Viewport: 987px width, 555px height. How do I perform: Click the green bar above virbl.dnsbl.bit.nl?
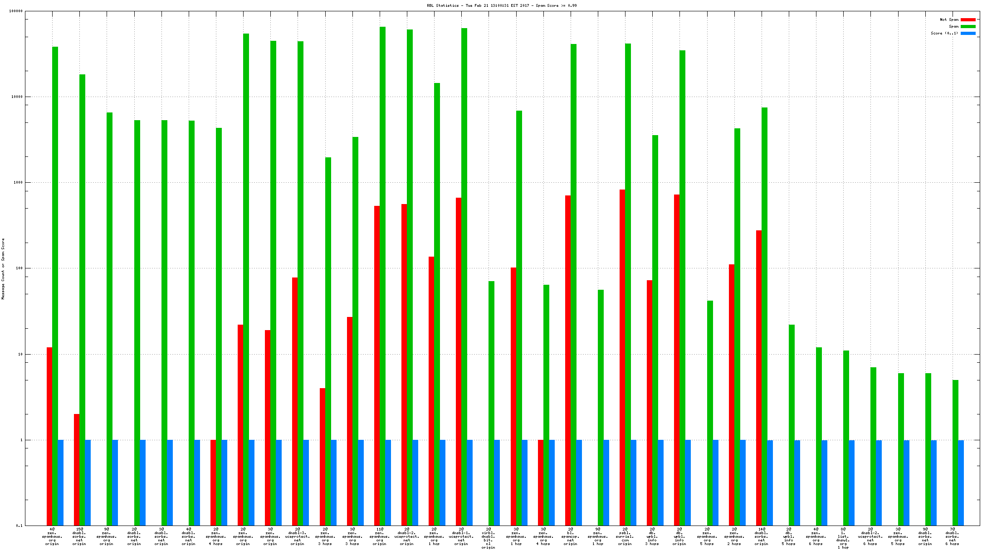(491, 403)
